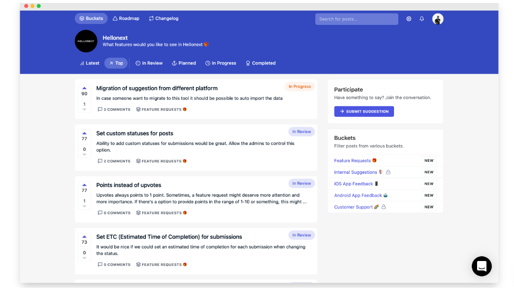Upvote Set custom statuses post
514x295 pixels.
pos(84,133)
